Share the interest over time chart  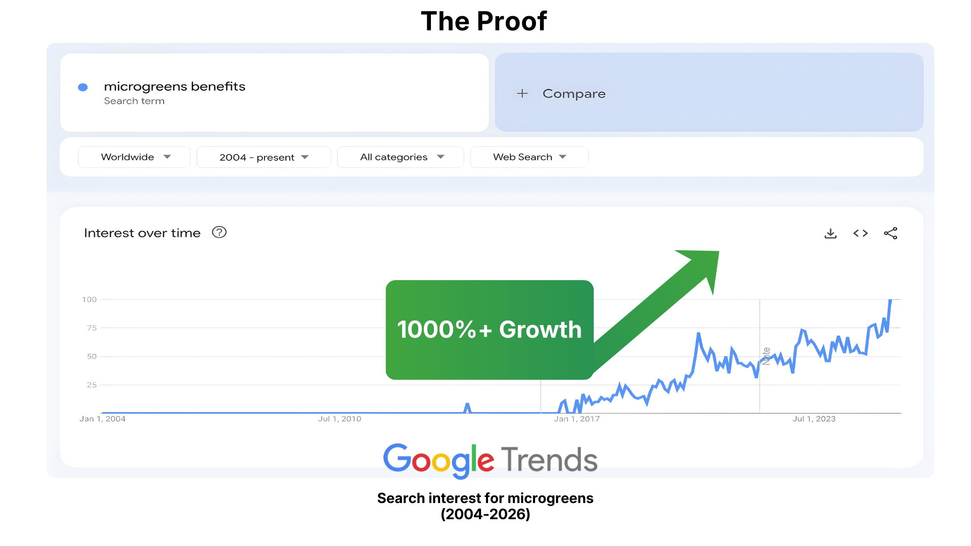pos(891,233)
